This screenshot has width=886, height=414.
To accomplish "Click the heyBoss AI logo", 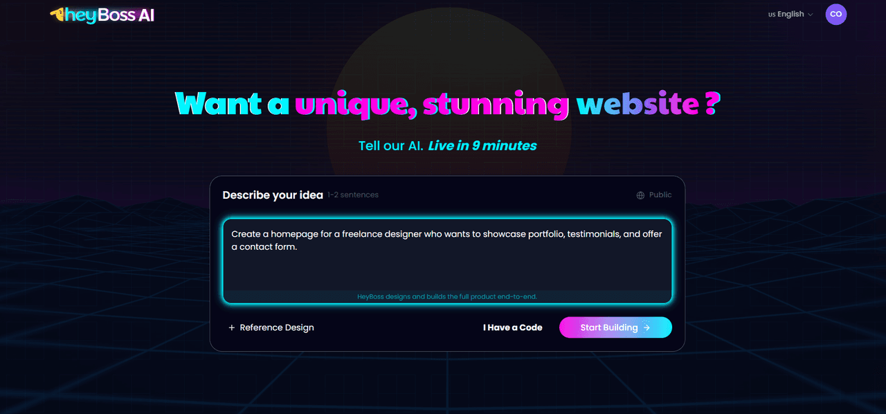I will [102, 15].
